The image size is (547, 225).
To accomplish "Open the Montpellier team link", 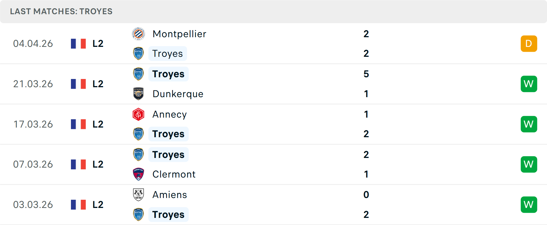I will coord(179,34).
